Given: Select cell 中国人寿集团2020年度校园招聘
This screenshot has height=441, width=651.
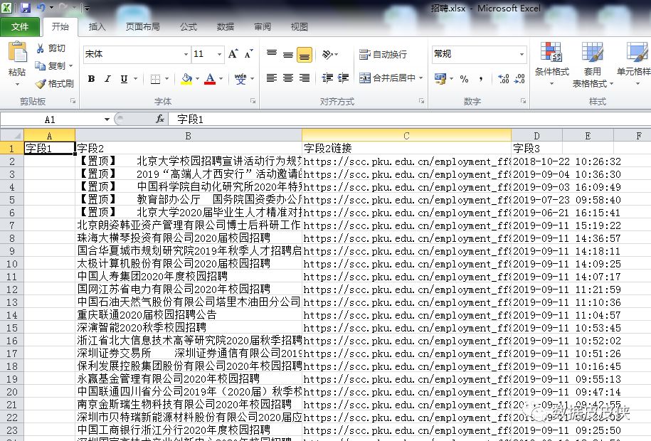Looking at the screenshot, I should 189,277.
